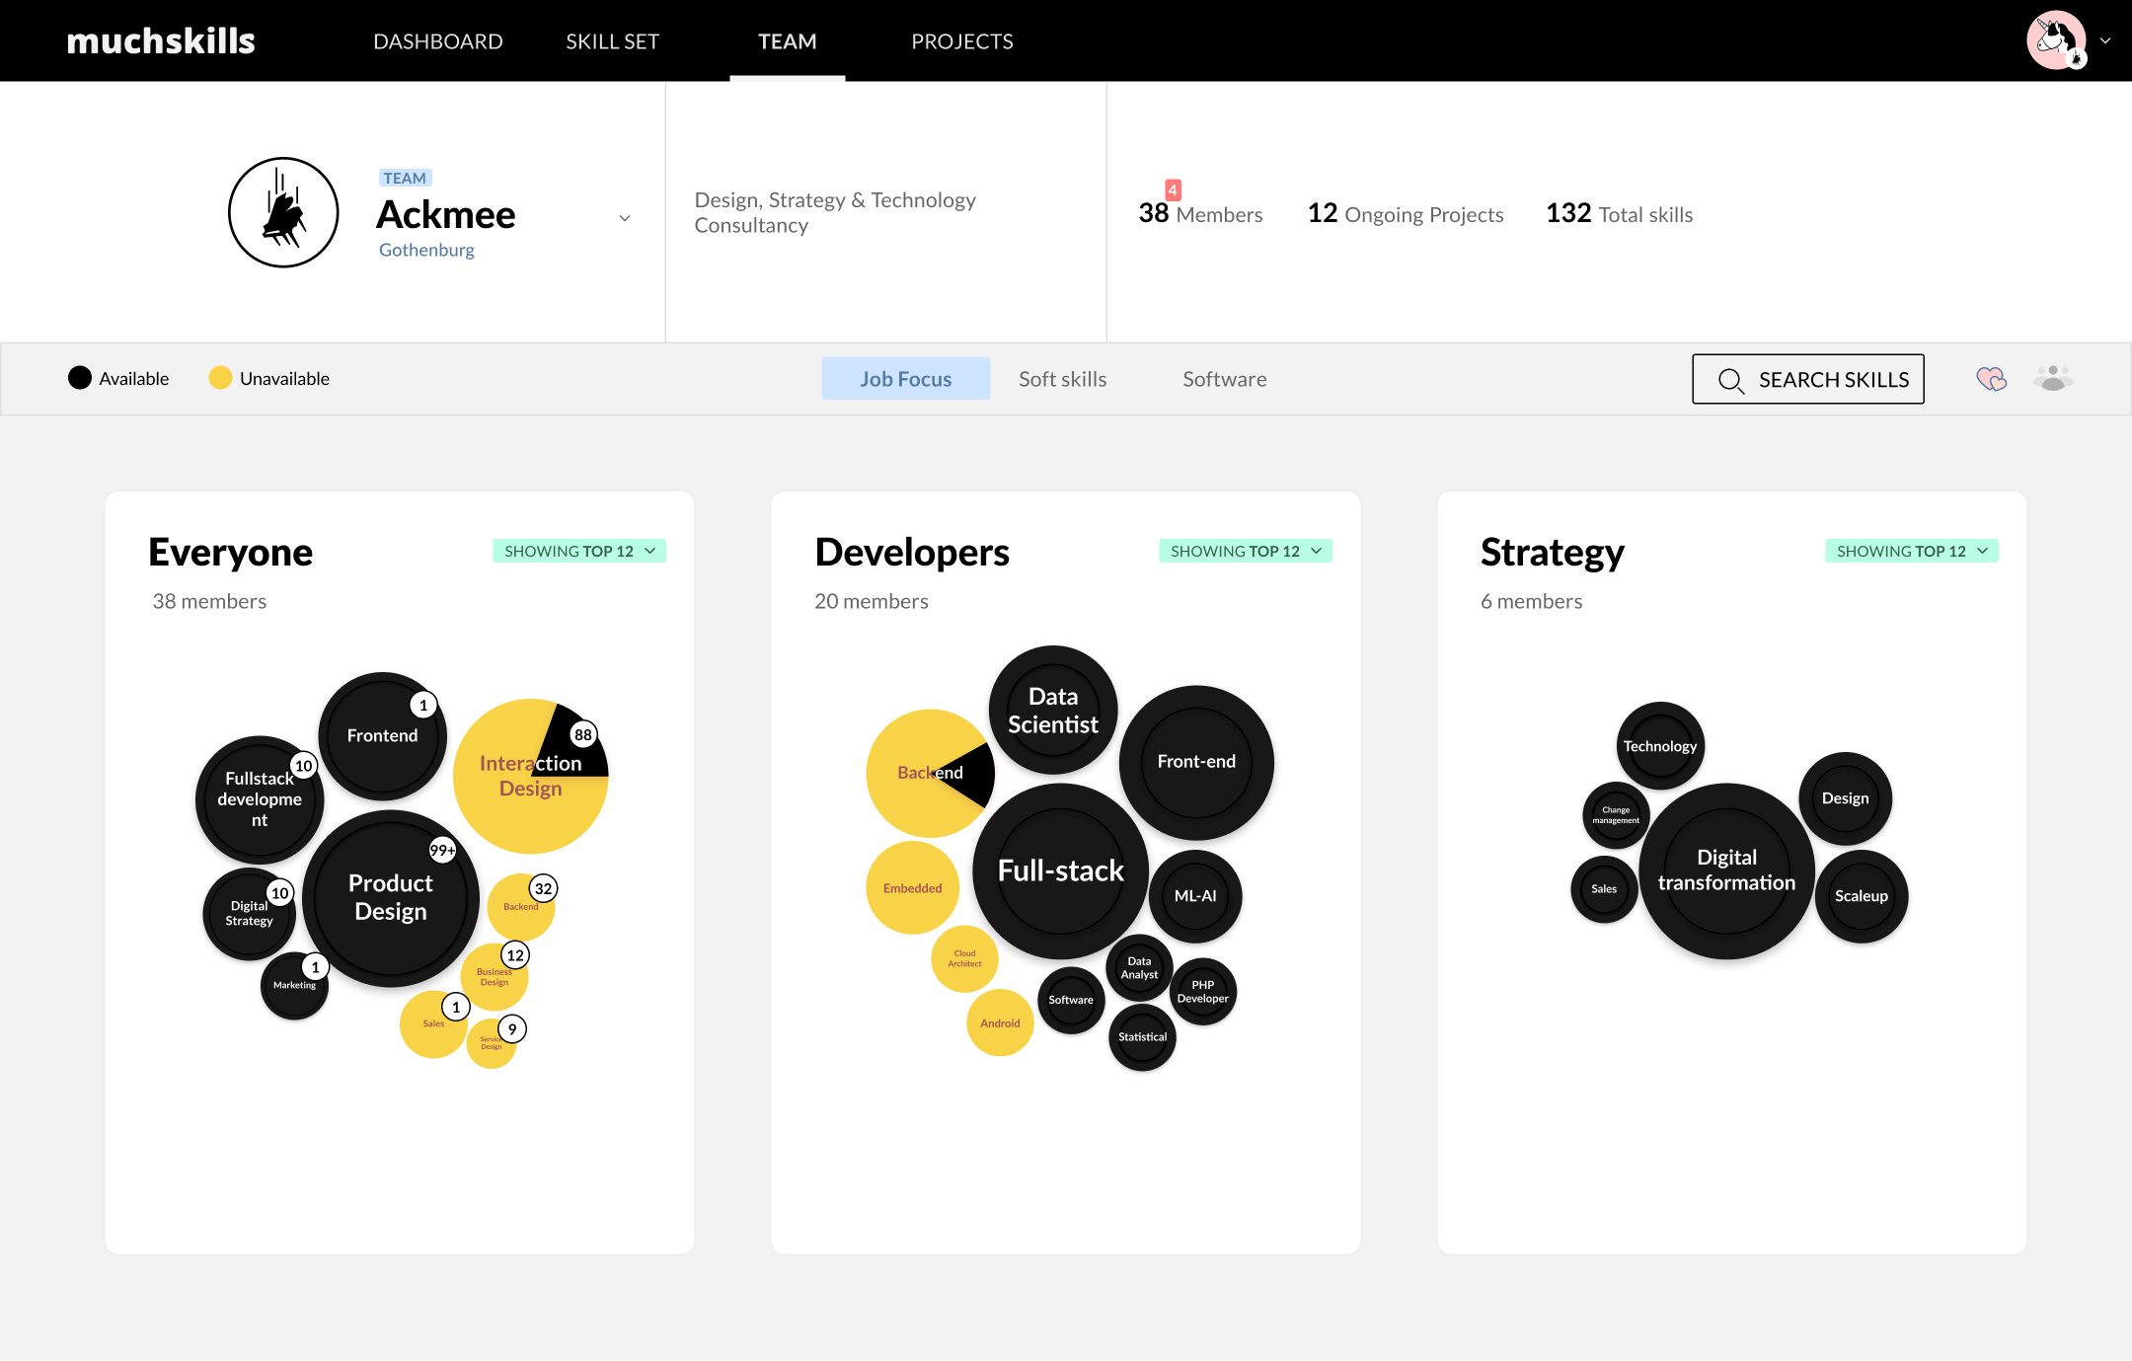Click the Ackmee team avatar image

[282, 212]
